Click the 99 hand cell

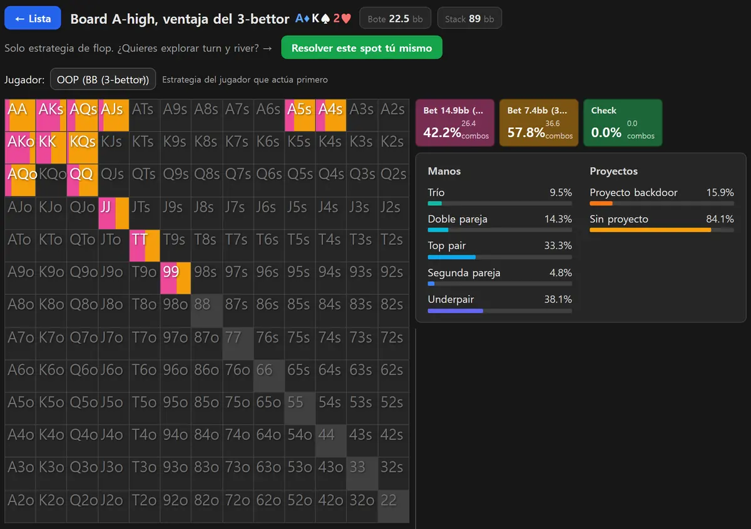click(x=175, y=278)
